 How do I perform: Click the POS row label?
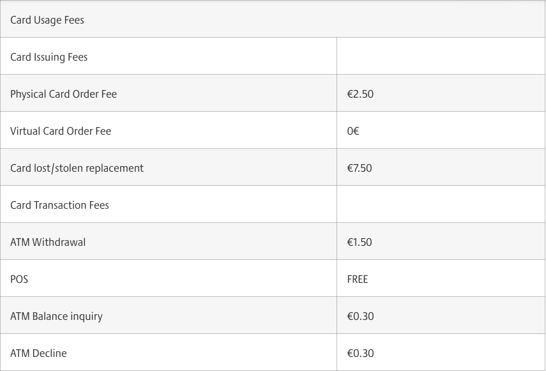click(x=19, y=279)
